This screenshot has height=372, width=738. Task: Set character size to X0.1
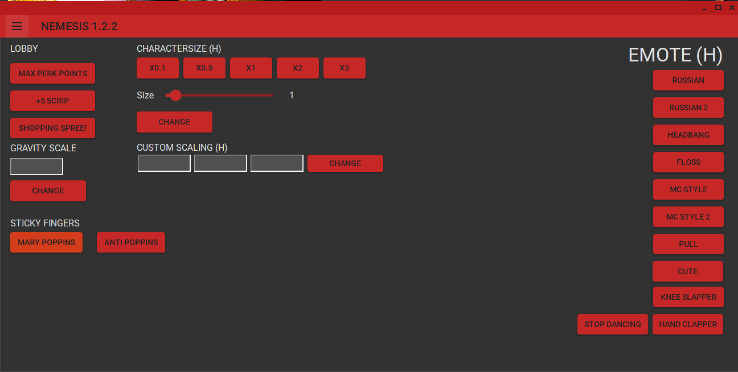[158, 68]
